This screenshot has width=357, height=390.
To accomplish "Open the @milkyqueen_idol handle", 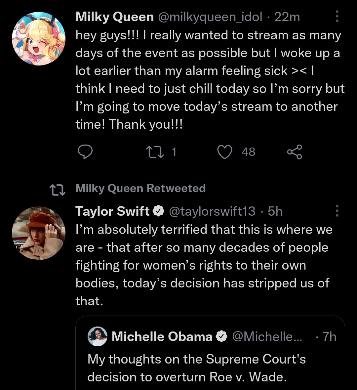I will (211, 17).
